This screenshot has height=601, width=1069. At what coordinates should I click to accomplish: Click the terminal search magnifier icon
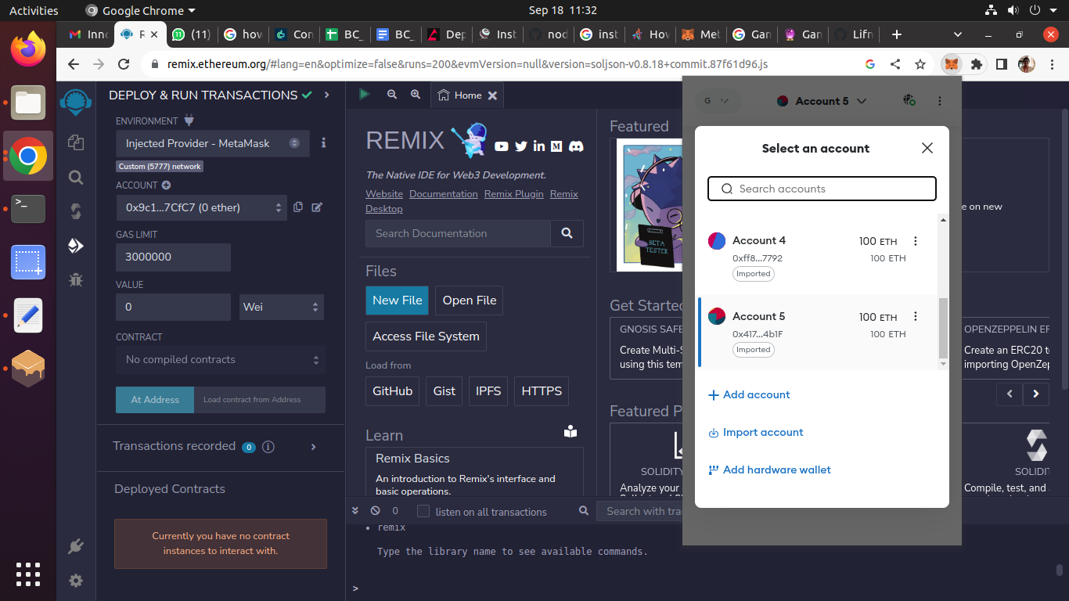click(x=583, y=511)
